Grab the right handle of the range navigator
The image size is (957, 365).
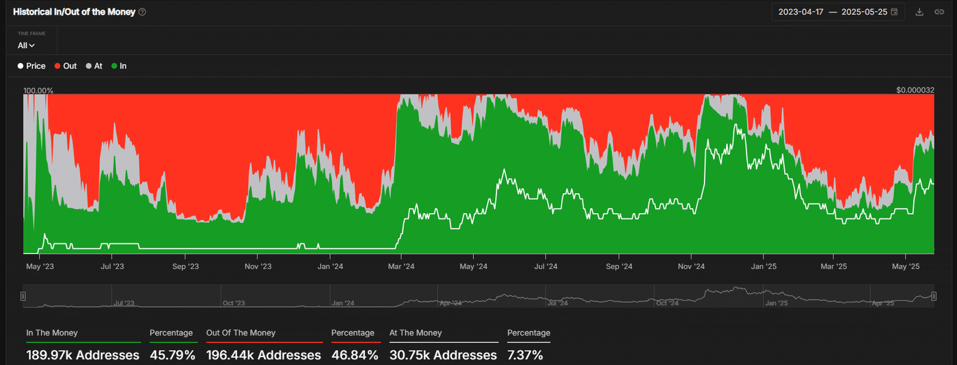934,296
